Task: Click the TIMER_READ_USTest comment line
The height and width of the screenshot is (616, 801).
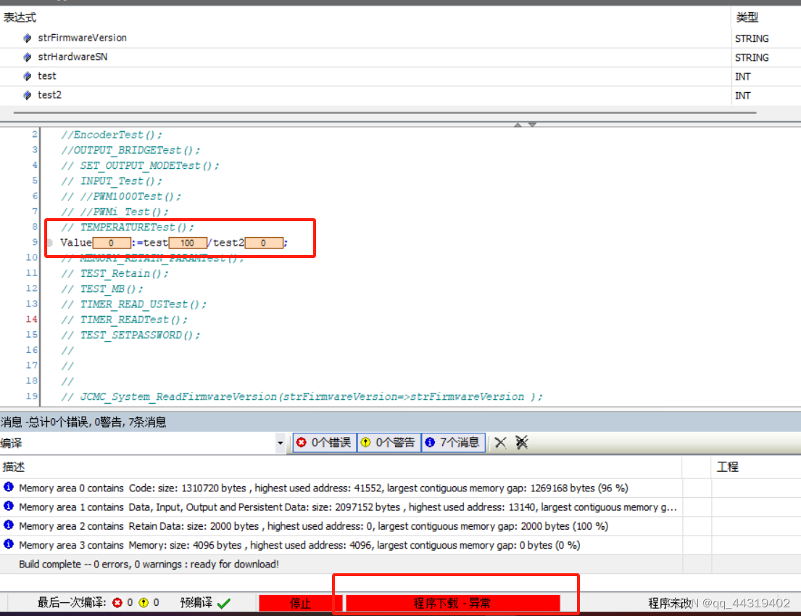Action: pos(134,304)
